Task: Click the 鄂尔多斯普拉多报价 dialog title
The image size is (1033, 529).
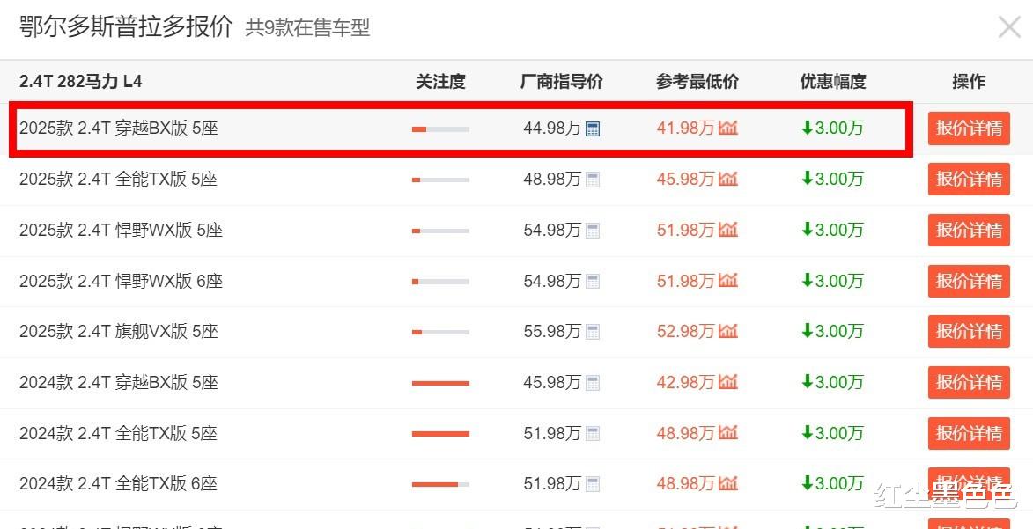Action: 126,27
